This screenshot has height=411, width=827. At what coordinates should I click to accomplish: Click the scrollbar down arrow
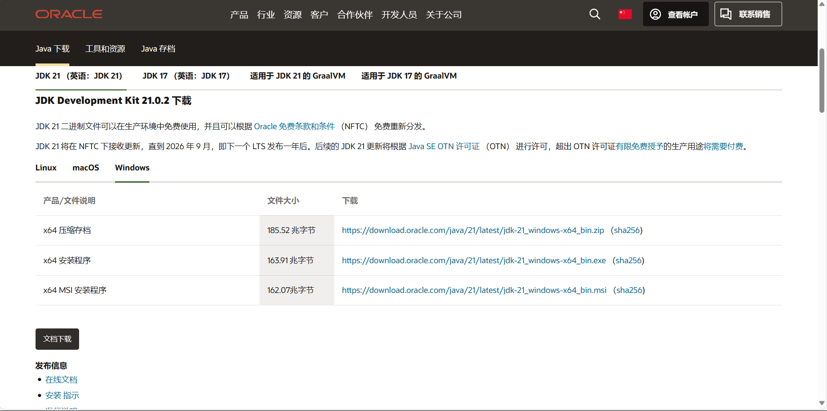[x=822, y=403]
